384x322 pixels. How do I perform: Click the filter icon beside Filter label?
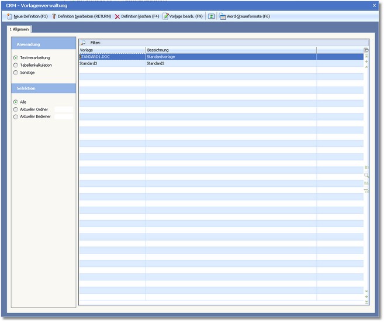[x=83, y=43]
